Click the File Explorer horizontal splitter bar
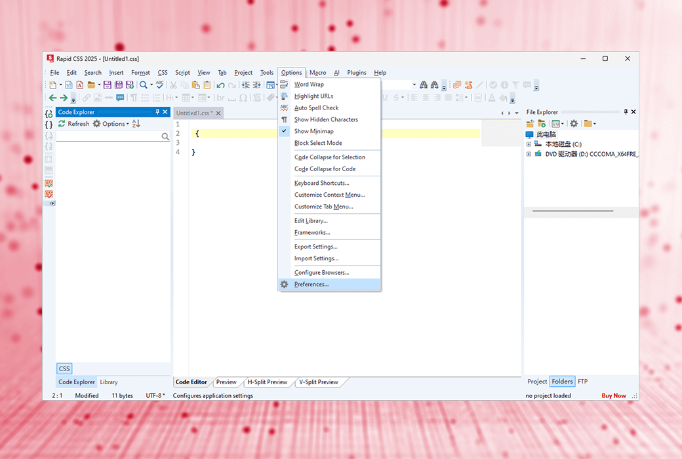Image resolution: width=682 pixels, height=459 pixels. 581,211
